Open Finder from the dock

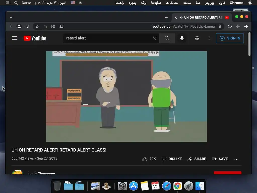(x=200, y=186)
